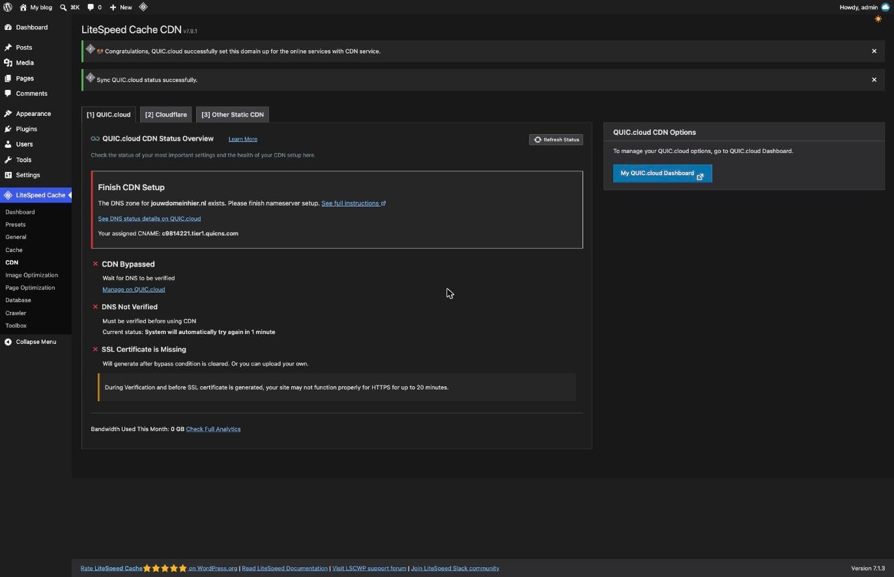
Task: Toggle light mode sun icon
Action: tap(878, 19)
